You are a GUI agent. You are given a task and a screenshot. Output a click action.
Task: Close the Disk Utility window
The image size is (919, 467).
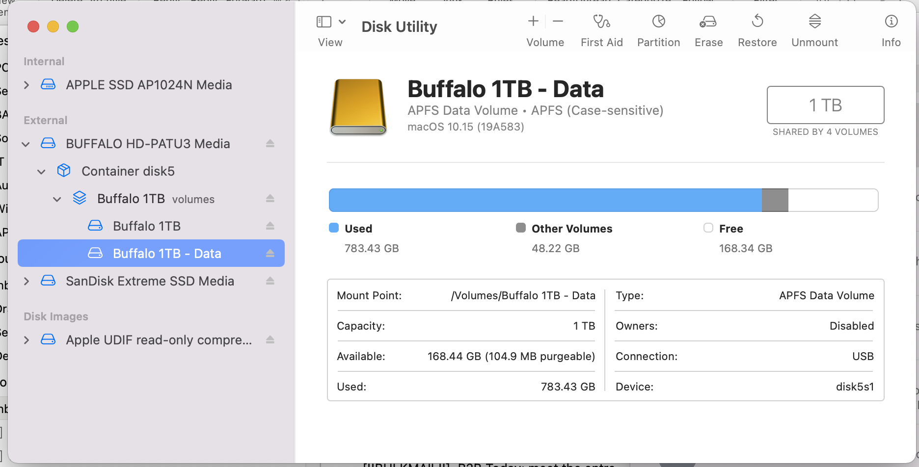[33, 26]
